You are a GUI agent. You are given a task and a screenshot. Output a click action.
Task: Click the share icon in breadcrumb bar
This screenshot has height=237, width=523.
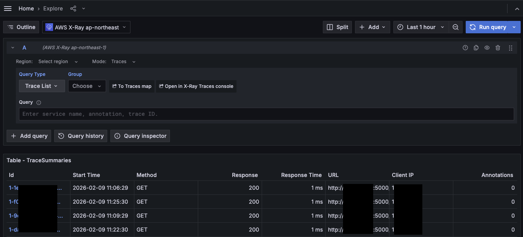[74, 9]
